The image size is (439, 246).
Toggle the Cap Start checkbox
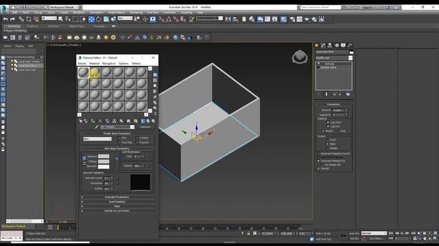pos(328,122)
